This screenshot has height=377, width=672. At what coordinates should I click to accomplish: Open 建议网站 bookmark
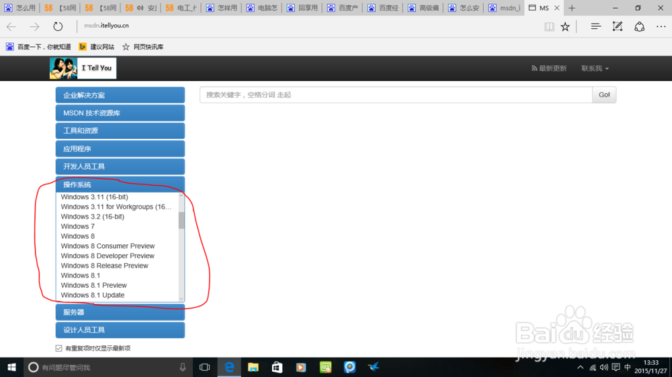point(96,47)
